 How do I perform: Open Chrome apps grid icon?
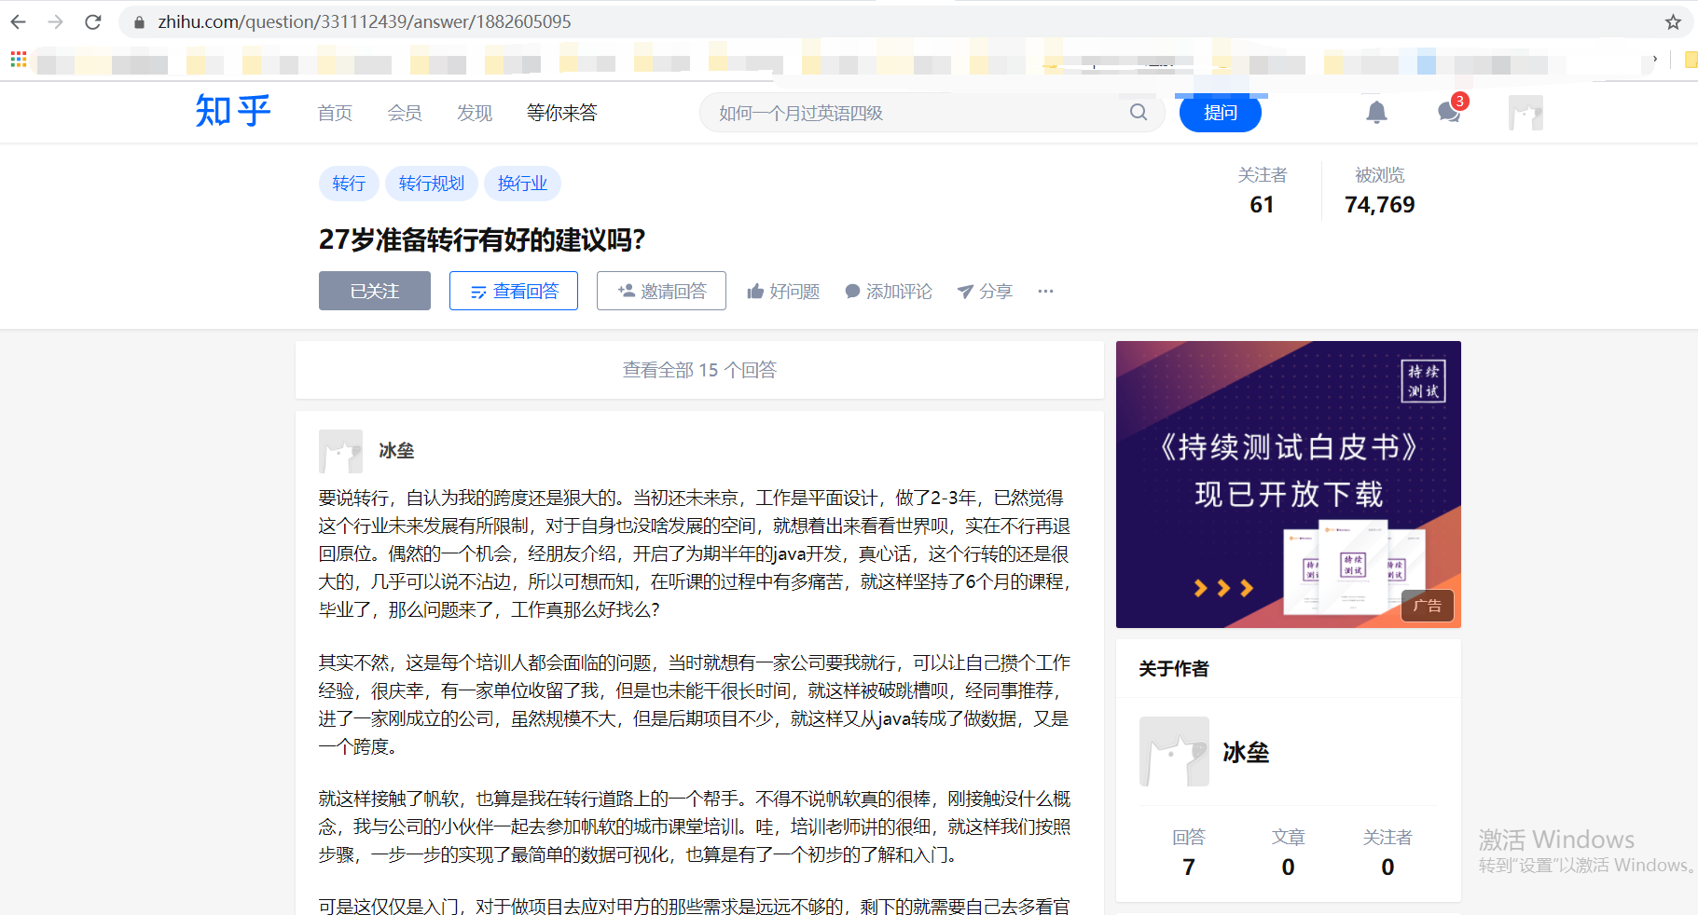coord(19,60)
